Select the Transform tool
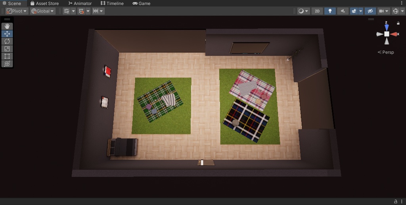 (7, 64)
